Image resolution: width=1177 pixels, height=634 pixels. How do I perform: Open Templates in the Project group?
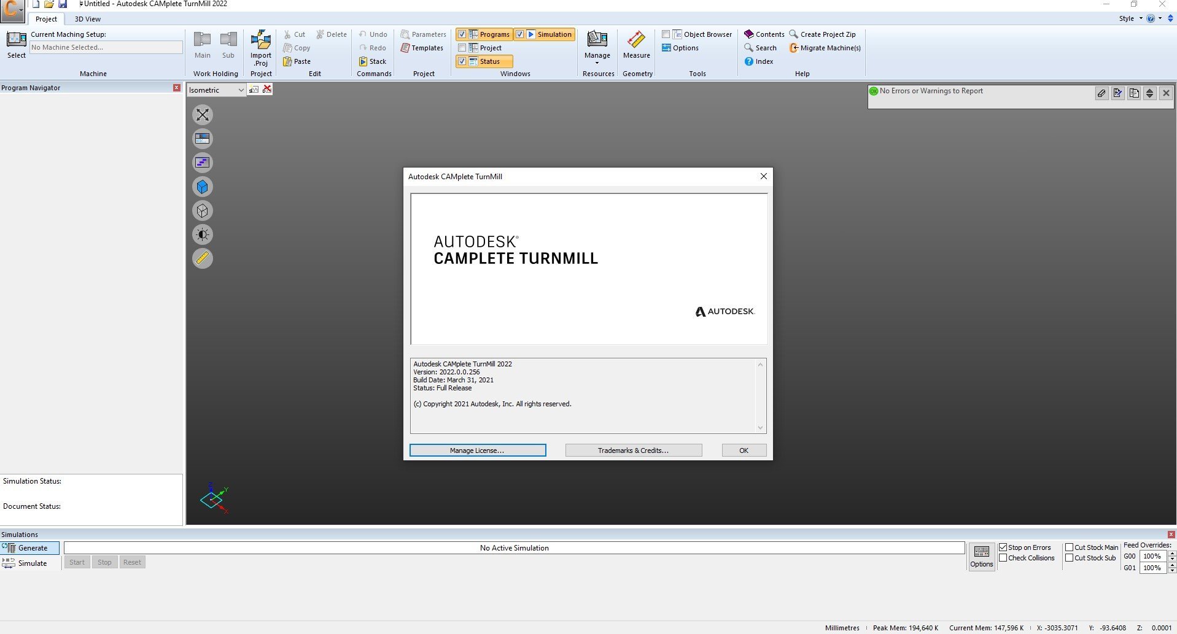coord(422,48)
